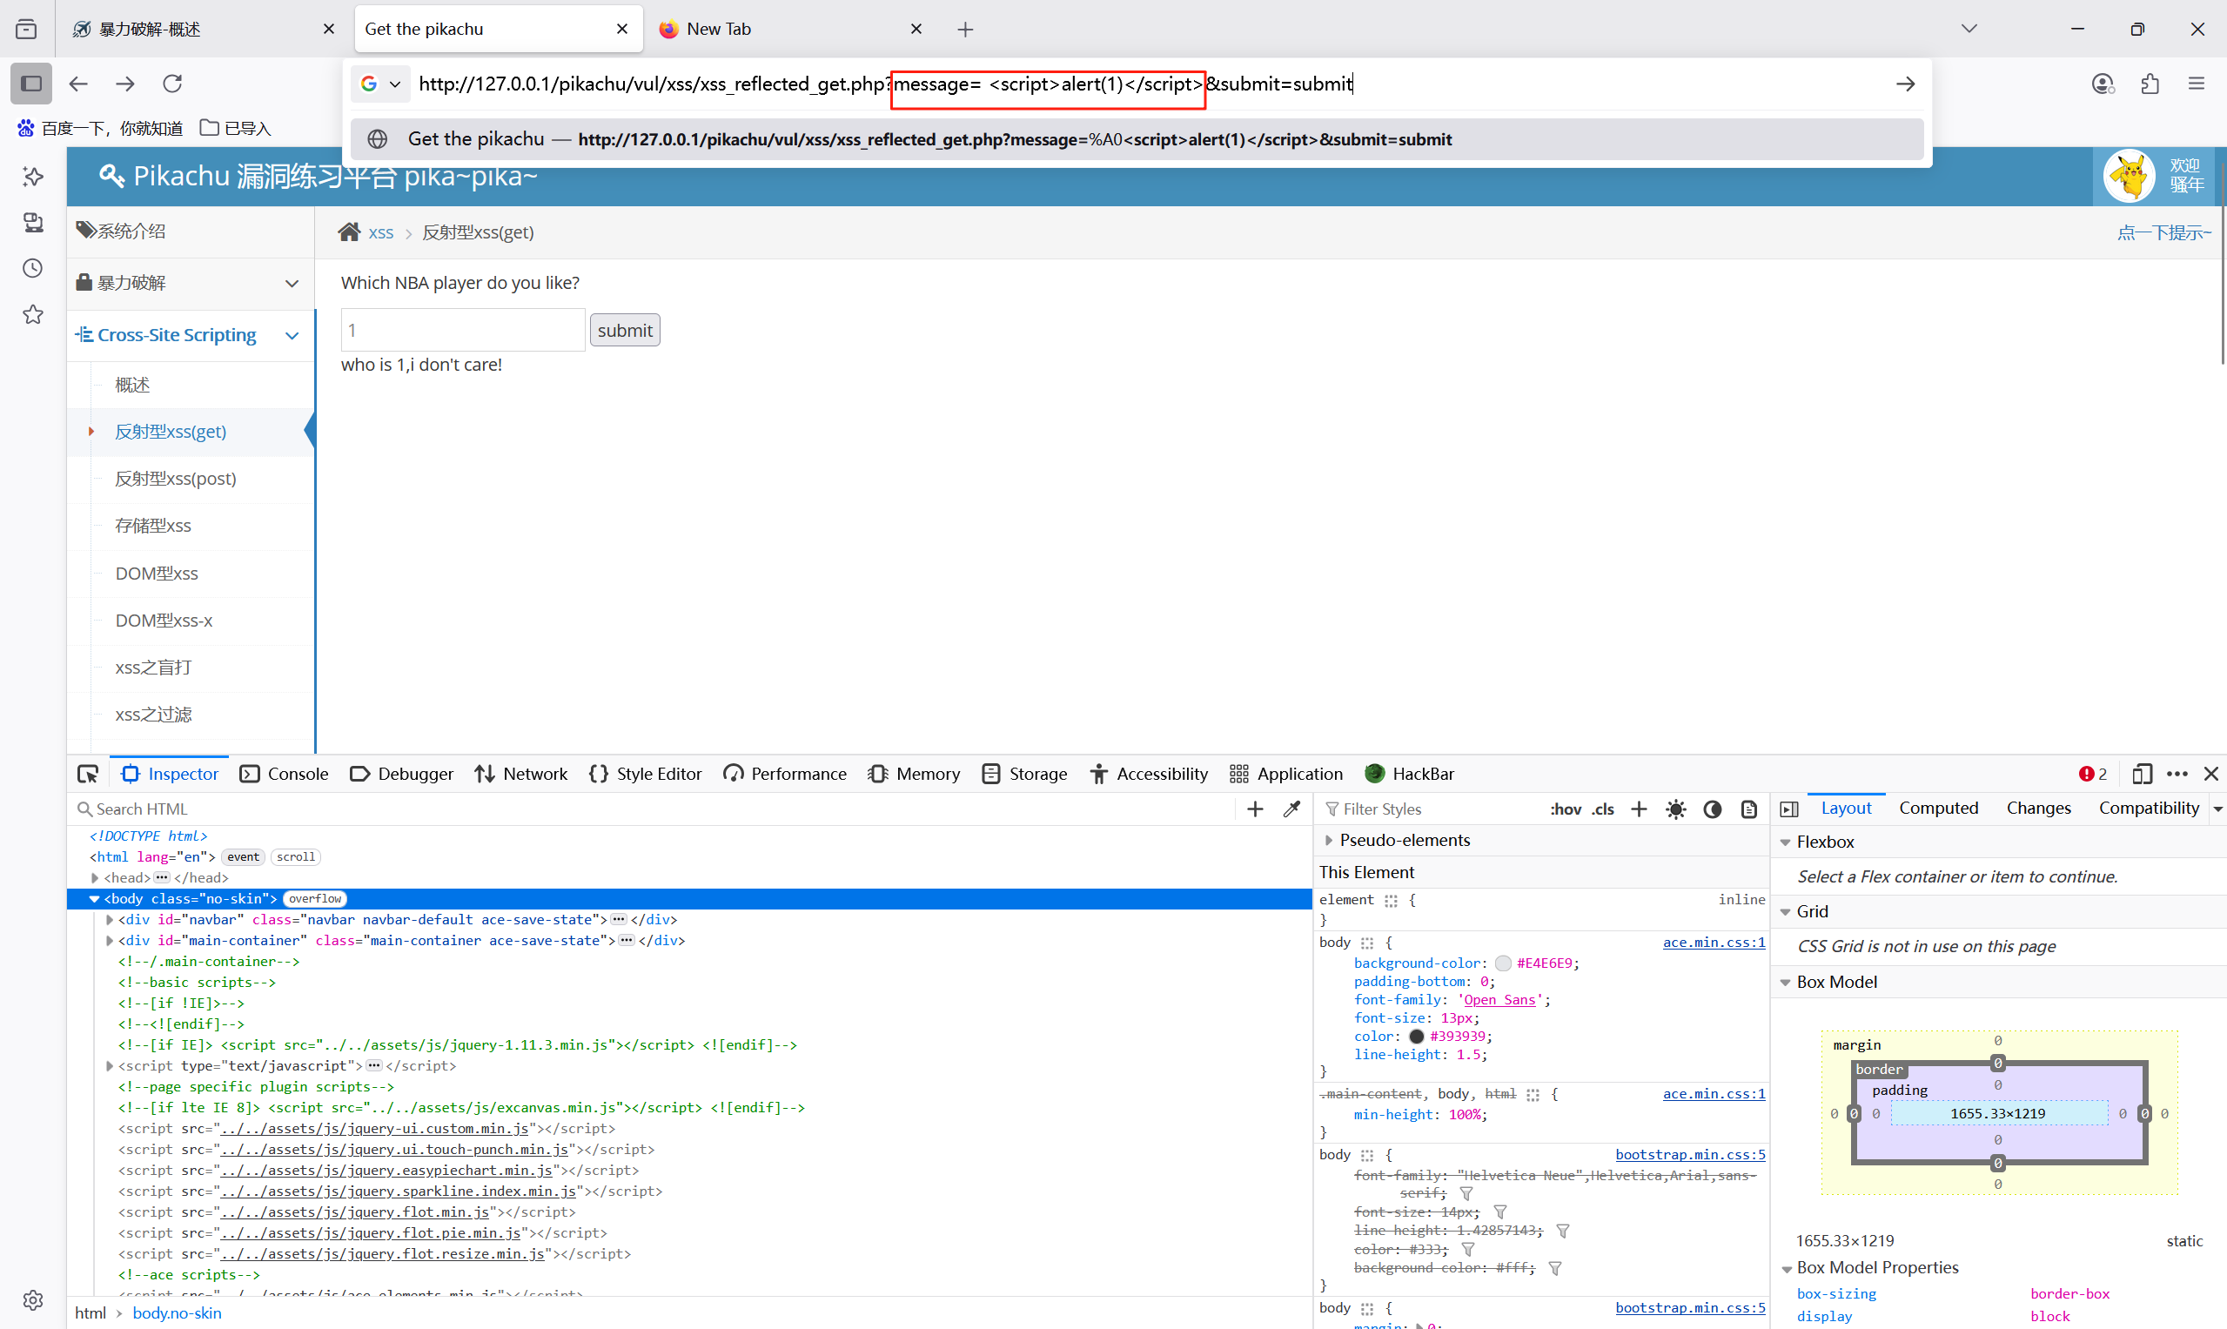Viewport: 2227px width, 1329px height.
Task: Expand the div id navbar node
Action: (110, 920)
